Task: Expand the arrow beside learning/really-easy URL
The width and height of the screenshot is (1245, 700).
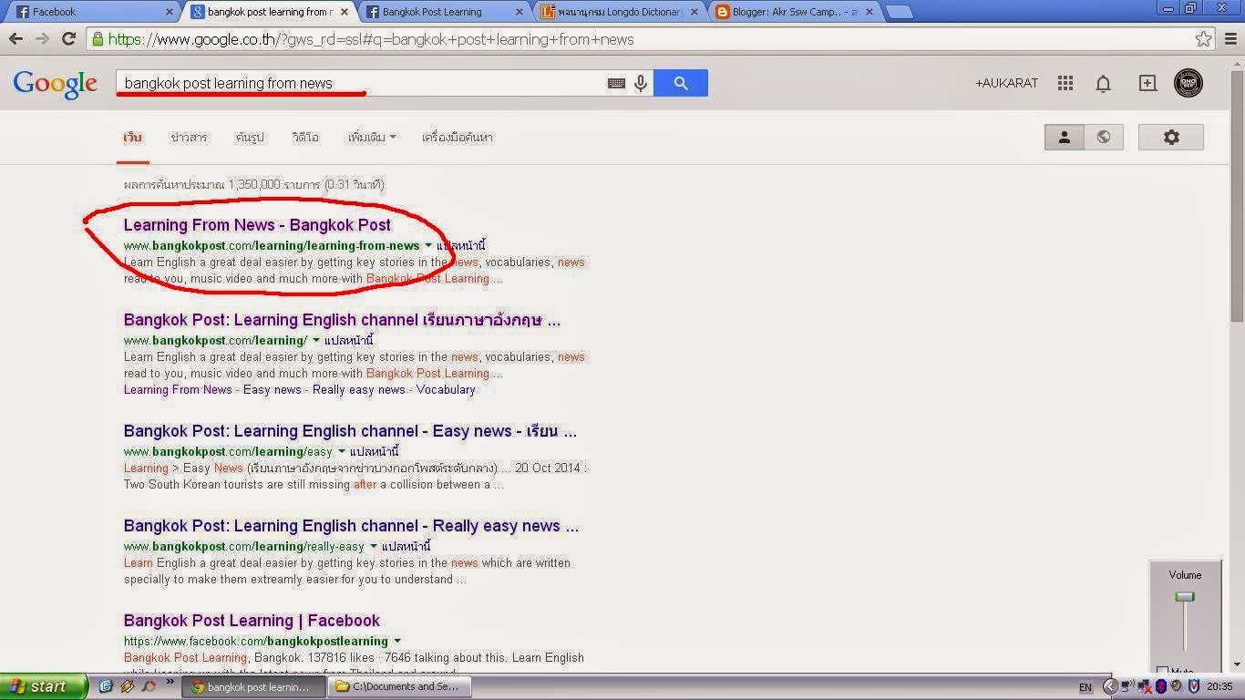Action: (373, 546)
